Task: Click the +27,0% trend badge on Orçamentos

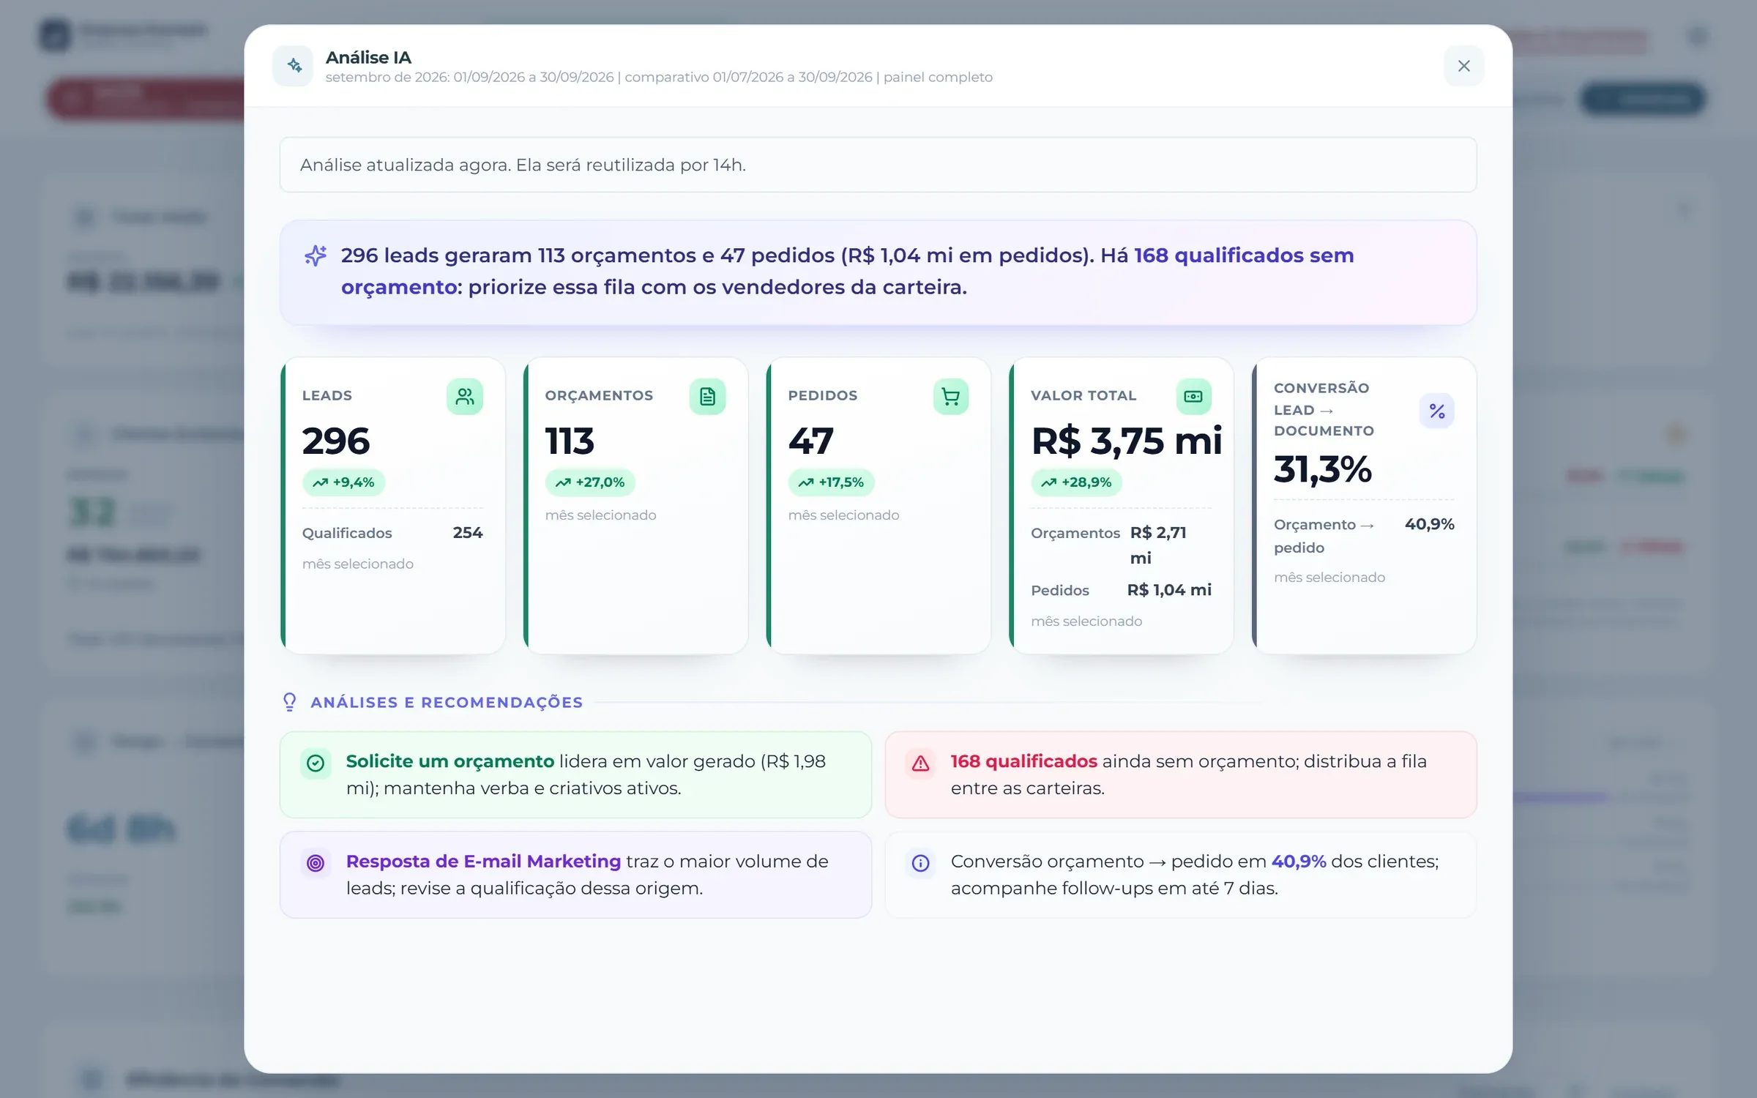Action: pos(590,482)
